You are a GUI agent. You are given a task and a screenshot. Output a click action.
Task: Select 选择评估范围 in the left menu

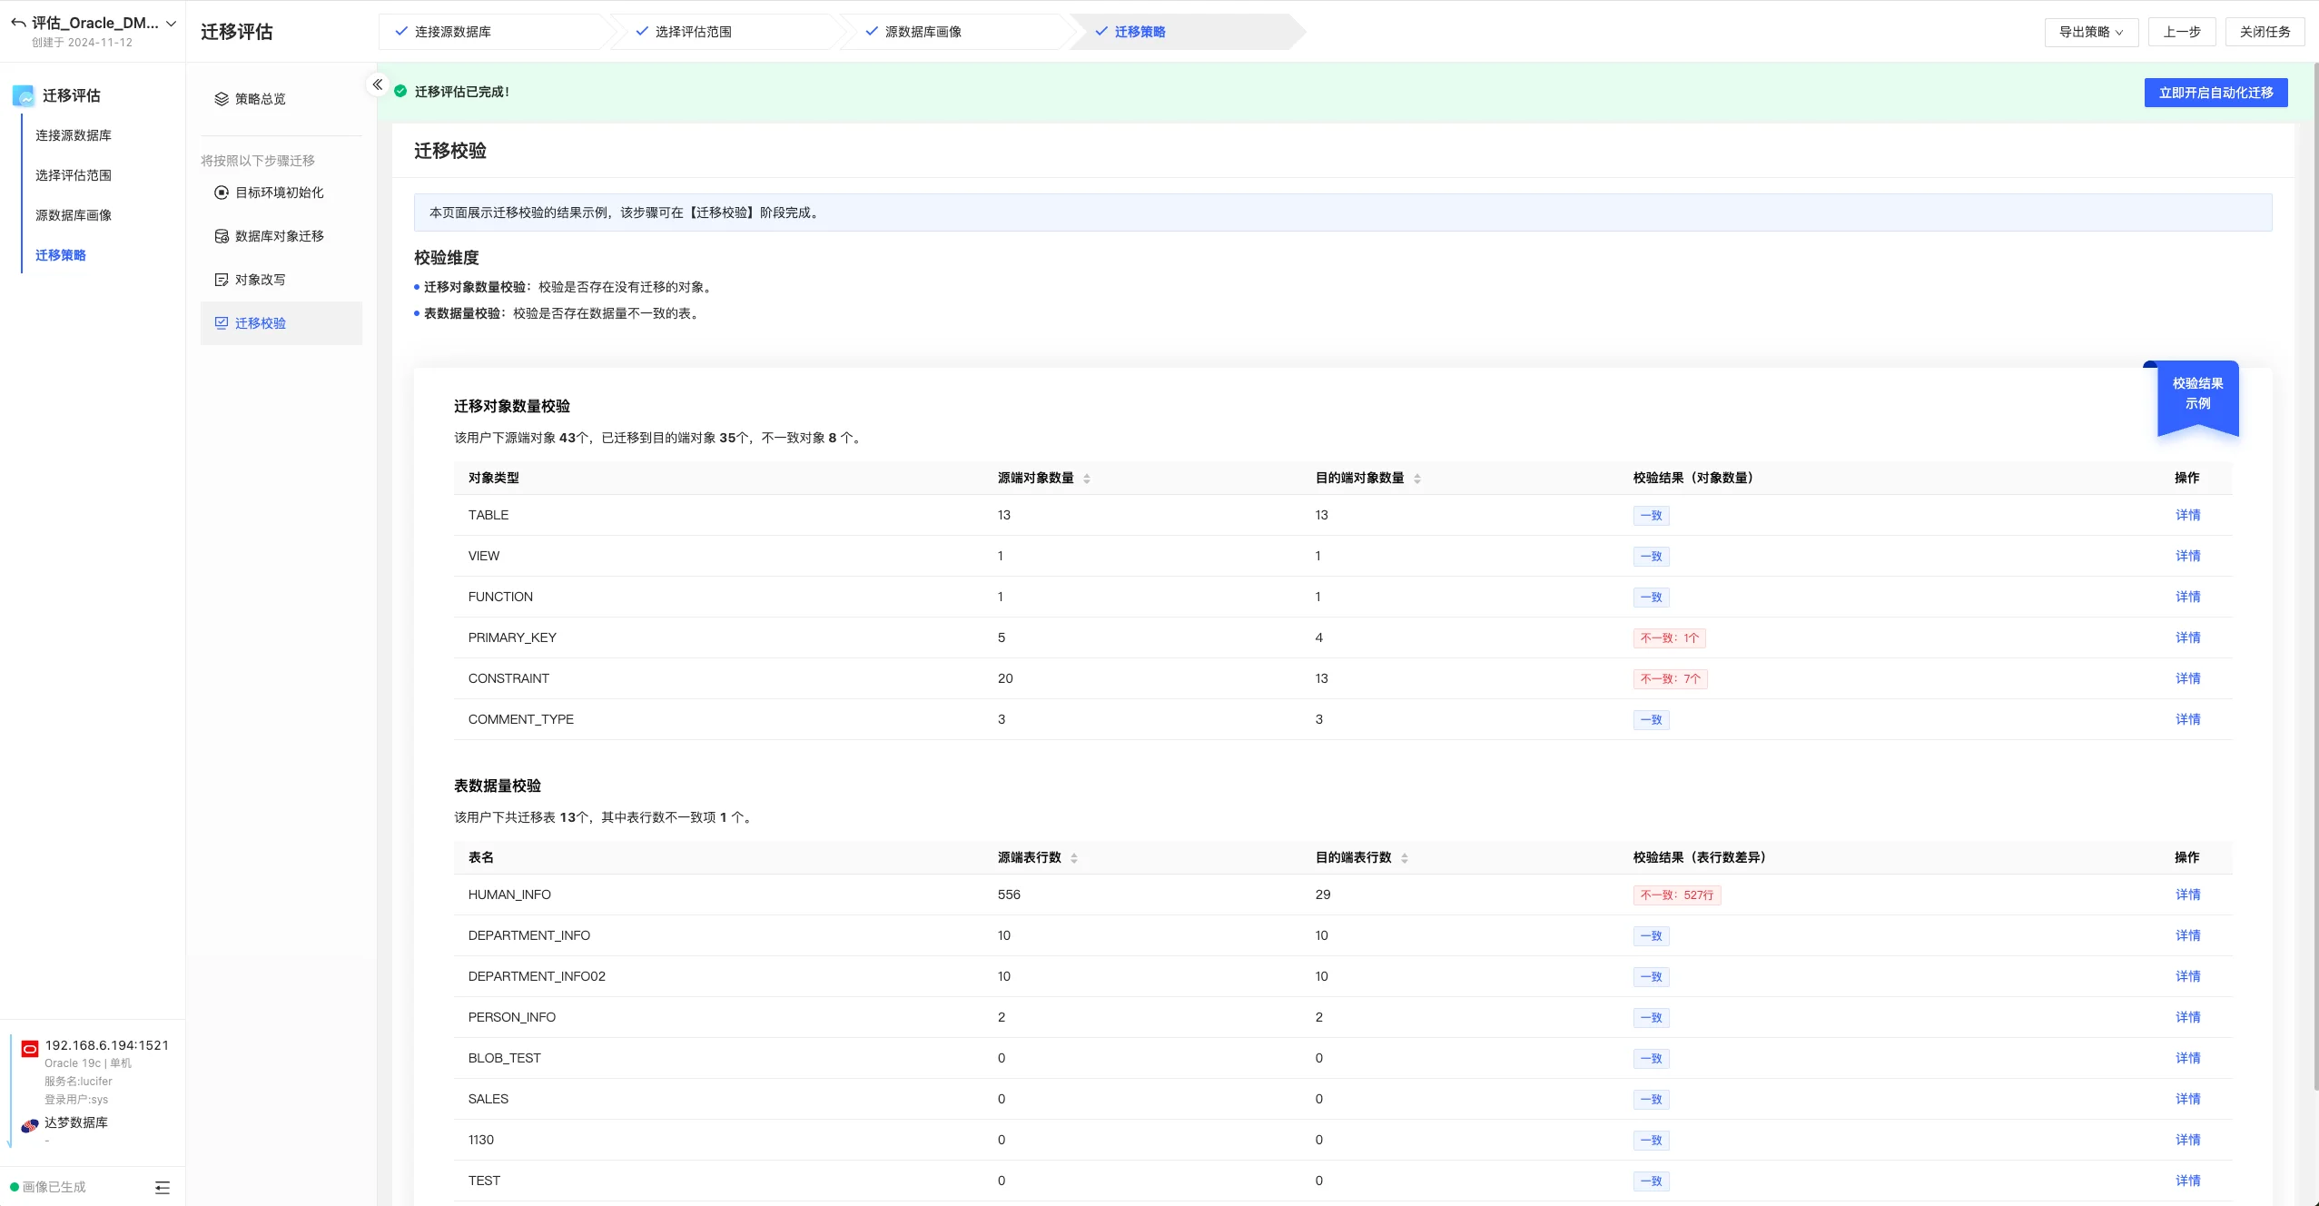coord(74,175)
